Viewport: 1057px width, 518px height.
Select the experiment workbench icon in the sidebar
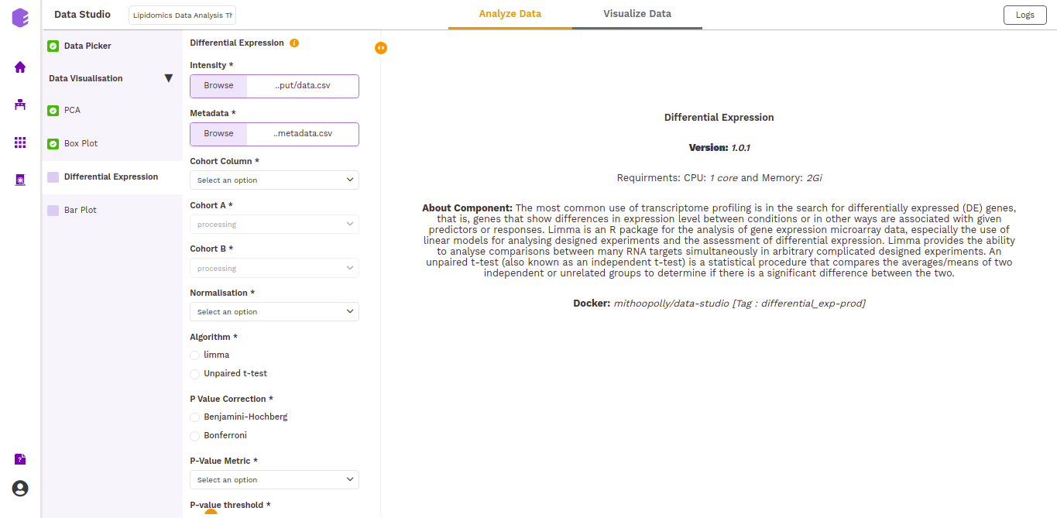[19, 105]
